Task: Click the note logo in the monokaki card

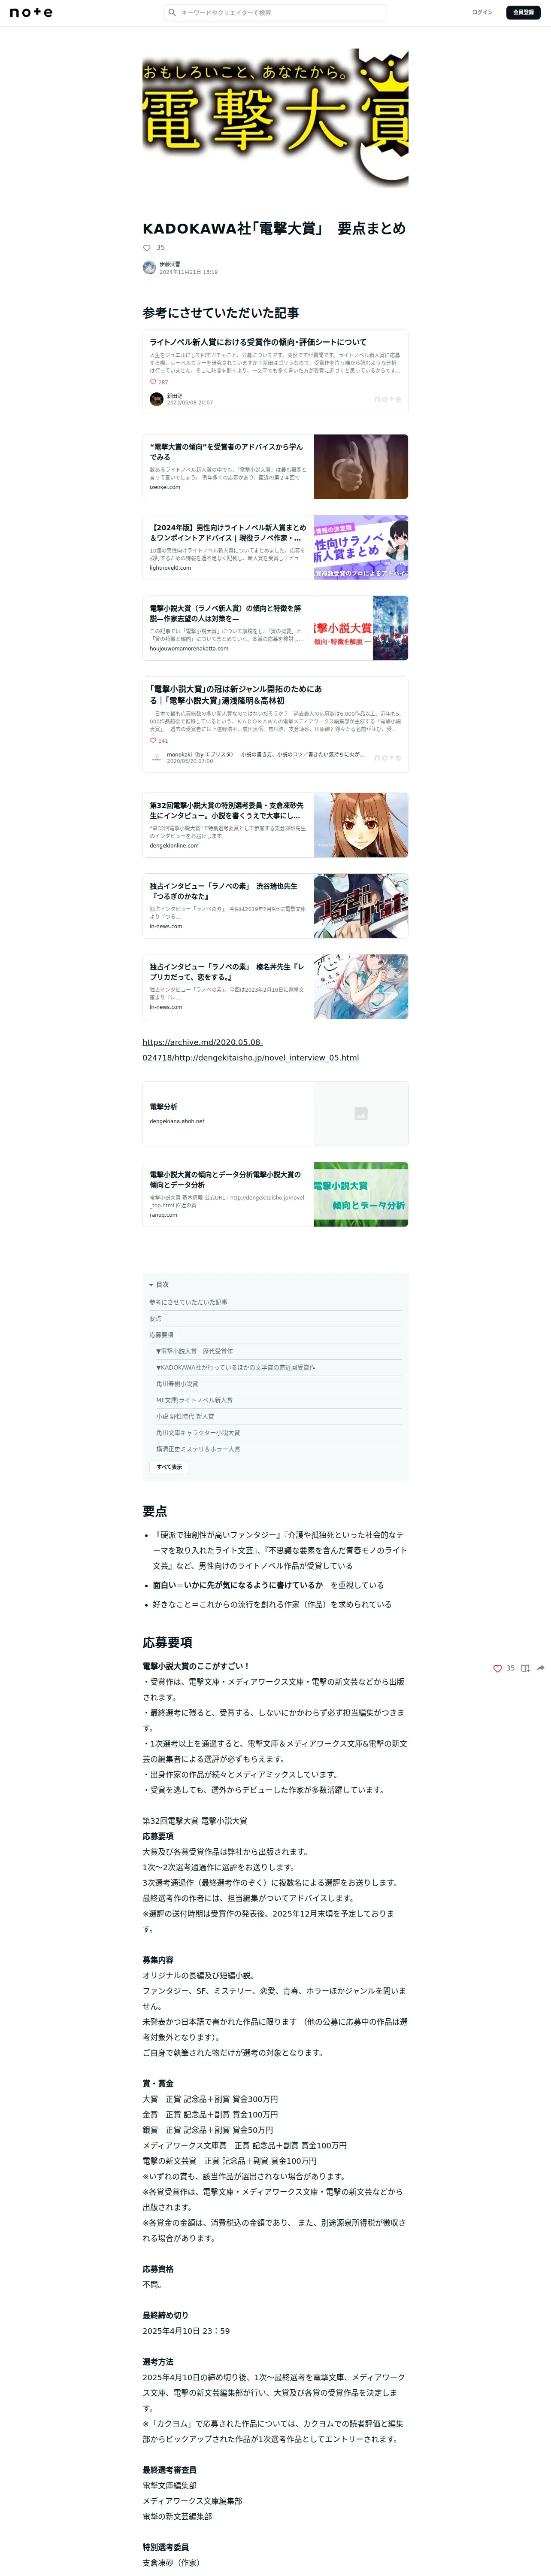Action: [x=388, y=758]
